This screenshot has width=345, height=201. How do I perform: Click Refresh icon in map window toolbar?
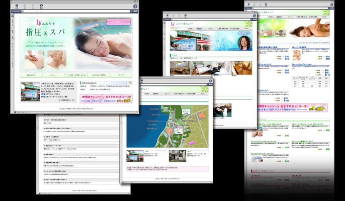142,80
